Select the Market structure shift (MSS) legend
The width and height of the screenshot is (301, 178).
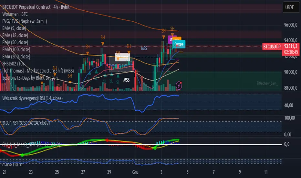pos(38,71)
